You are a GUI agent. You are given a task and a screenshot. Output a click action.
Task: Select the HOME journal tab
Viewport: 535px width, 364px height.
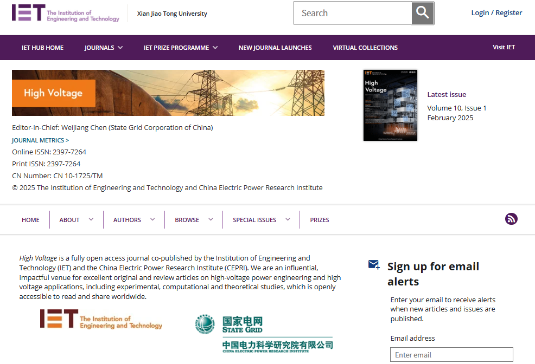point(31,220)
